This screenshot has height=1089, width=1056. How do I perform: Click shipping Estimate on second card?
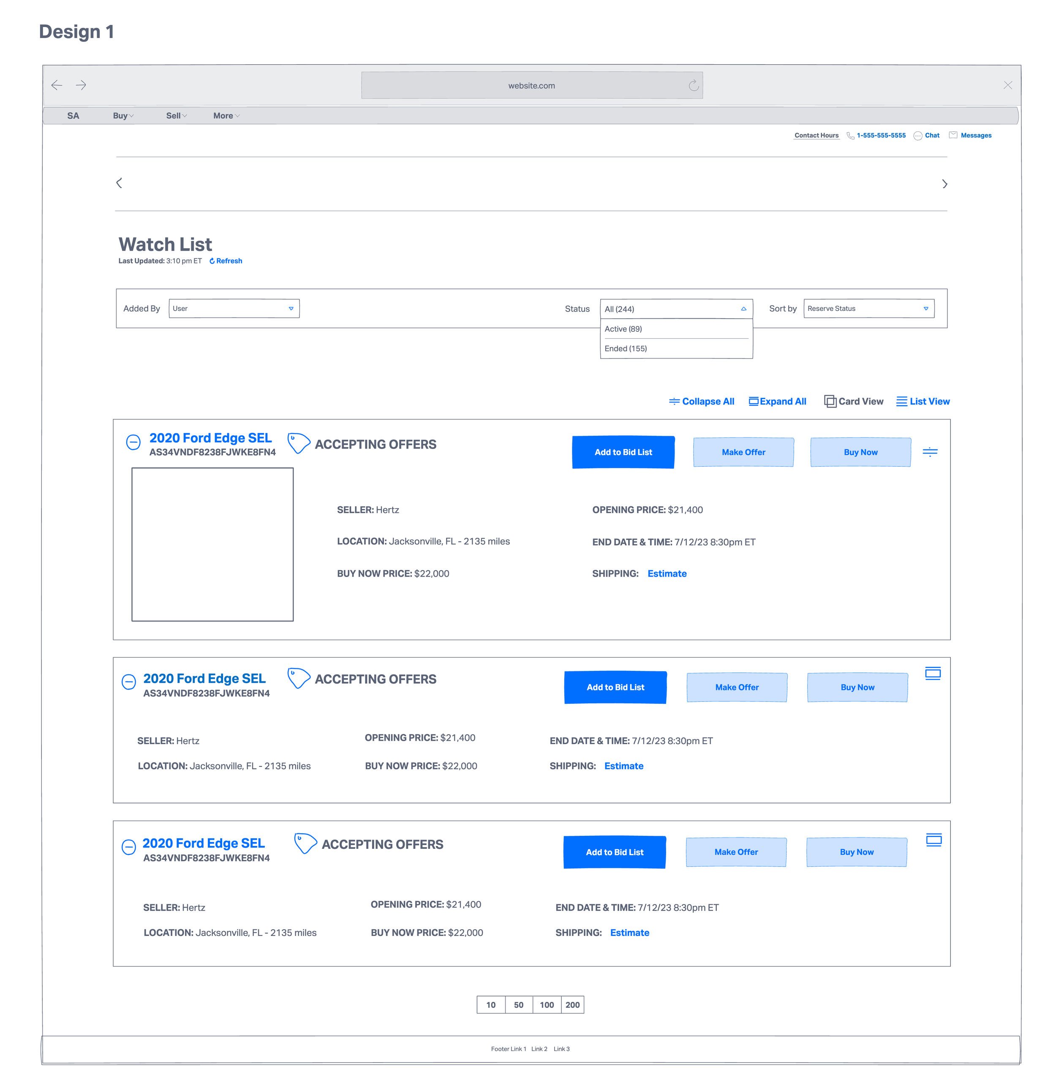pyautogui.click(x=623, y=766)
